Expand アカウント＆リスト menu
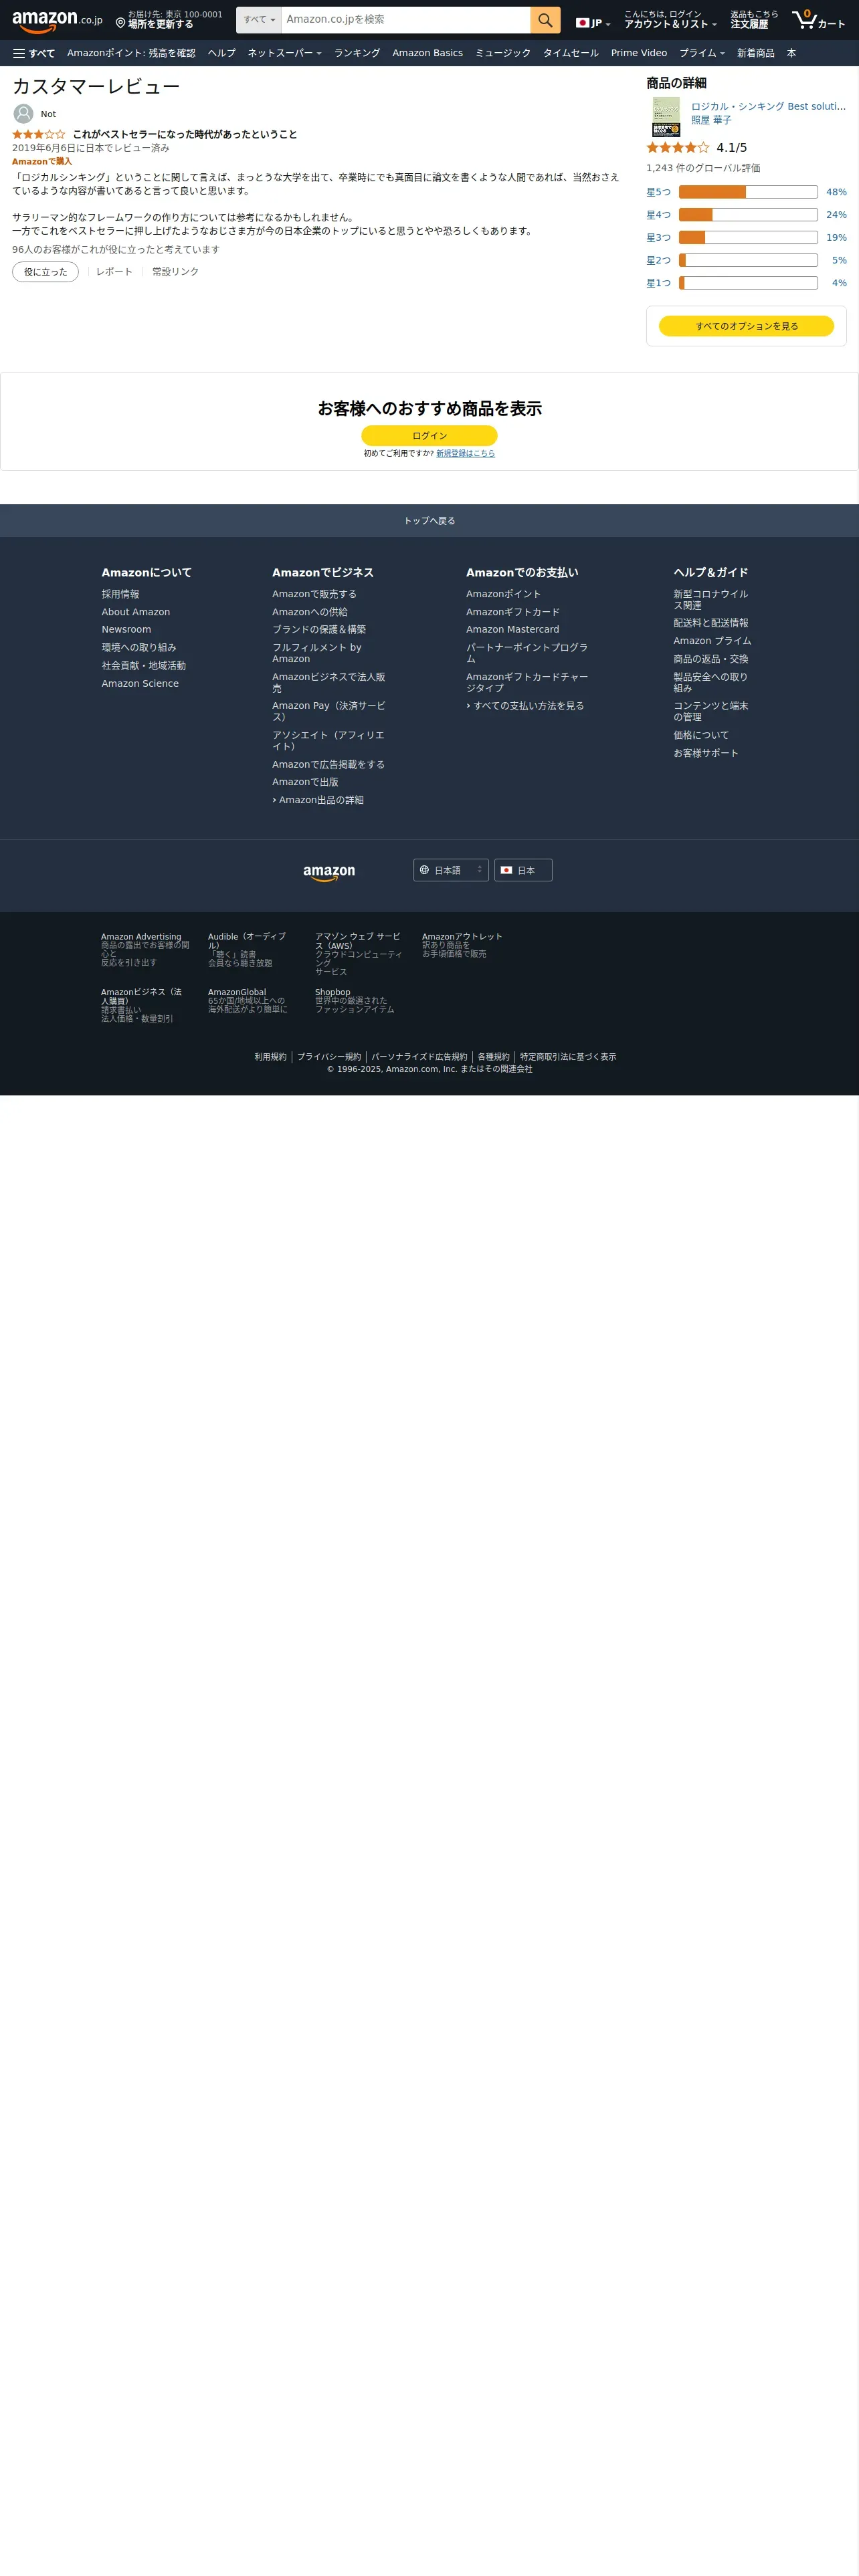859x2576 pixels. (x=670, y=20)
